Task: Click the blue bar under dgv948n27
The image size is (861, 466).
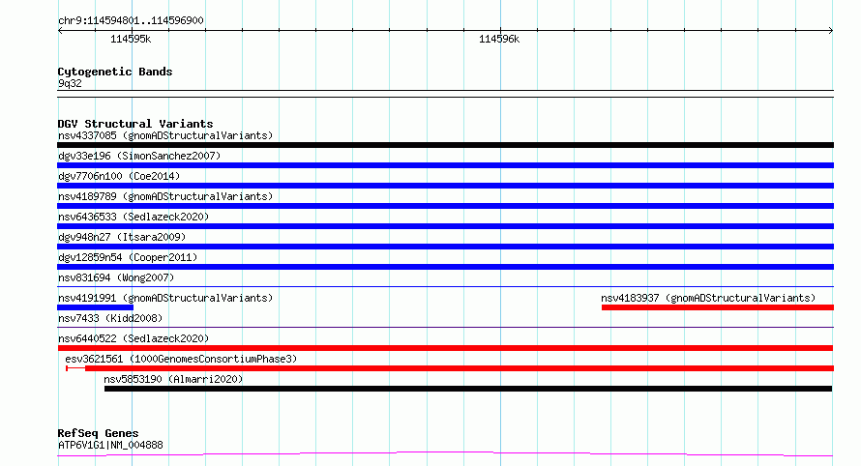Action: coord(445,247)
